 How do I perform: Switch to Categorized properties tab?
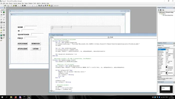click(x=166, y=47)
